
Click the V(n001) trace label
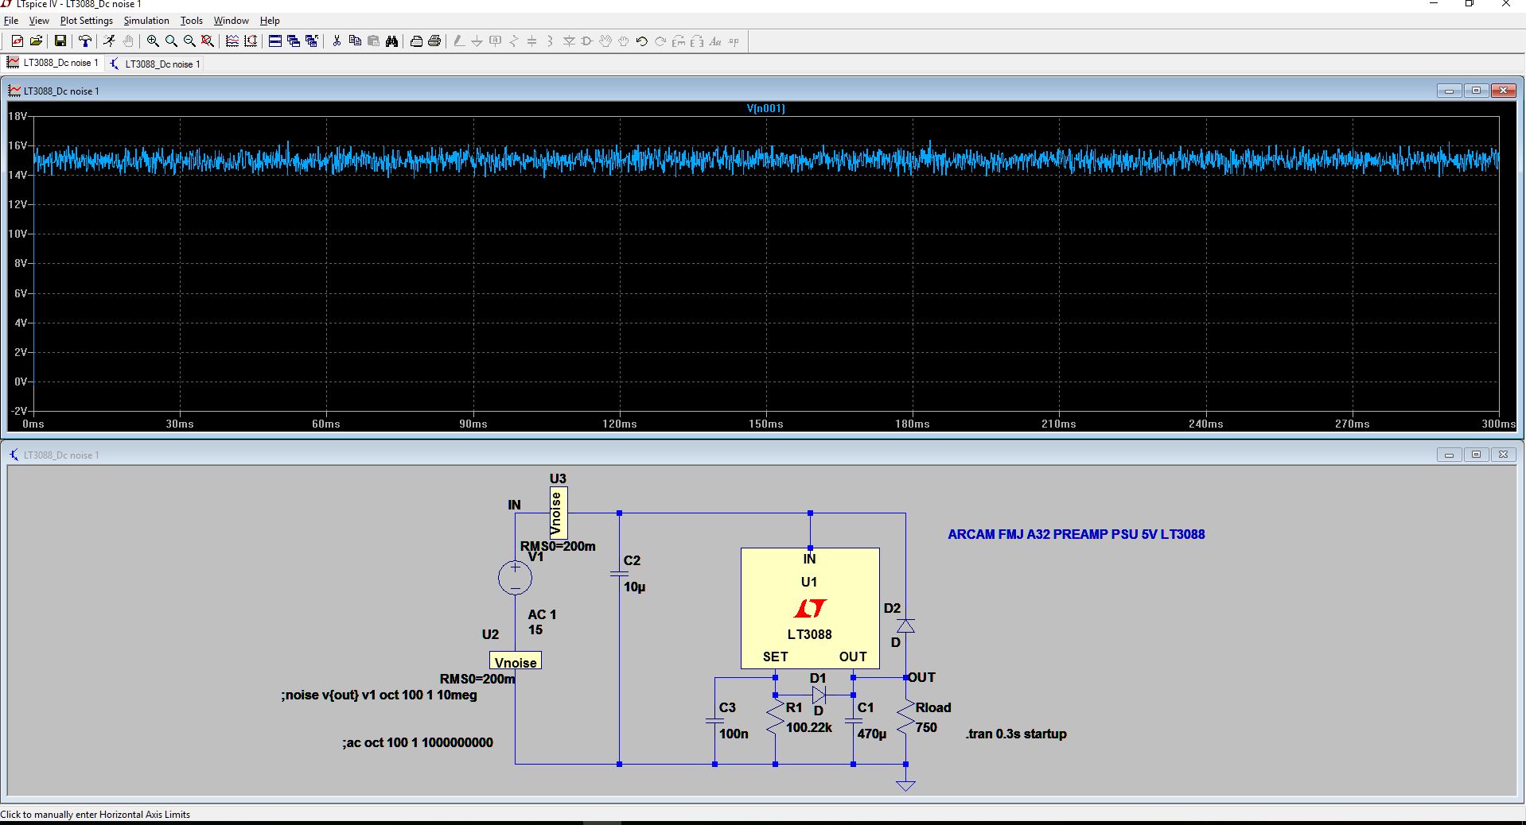pos(766,108)
